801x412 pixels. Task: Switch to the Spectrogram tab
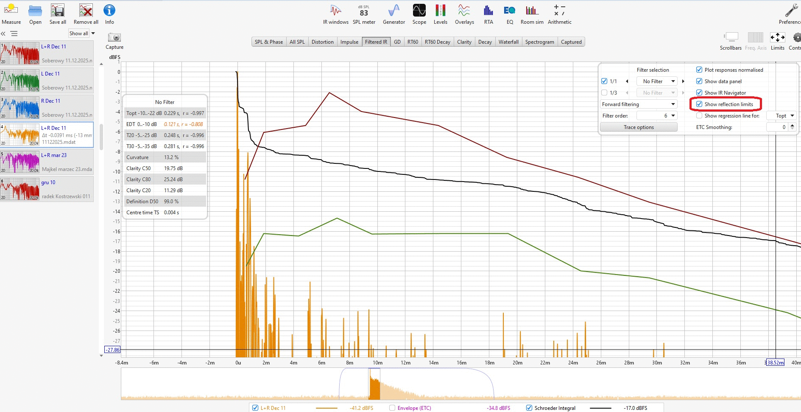click(x=539, y=42)
